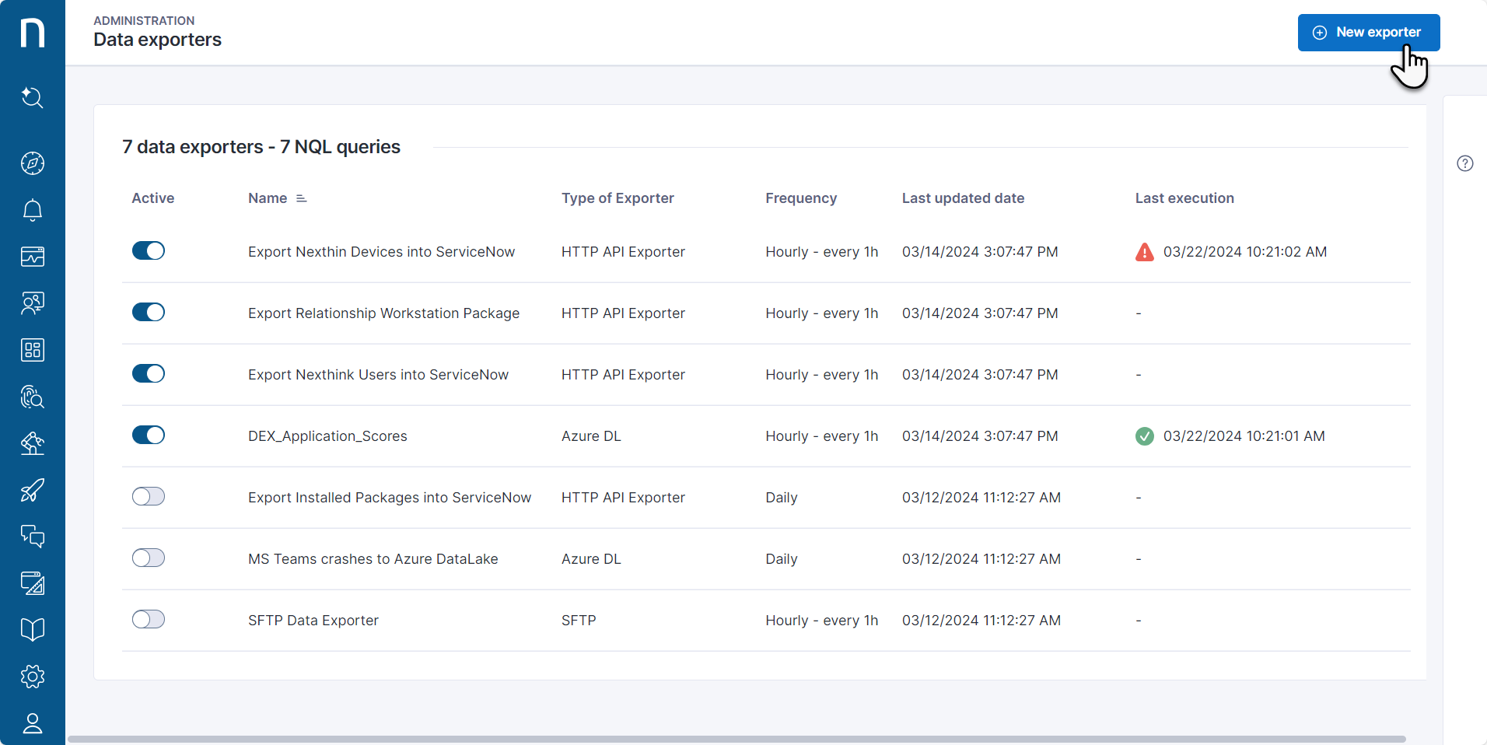Open the administration gear icon
1487x745 pixels.
coord(32,677)
